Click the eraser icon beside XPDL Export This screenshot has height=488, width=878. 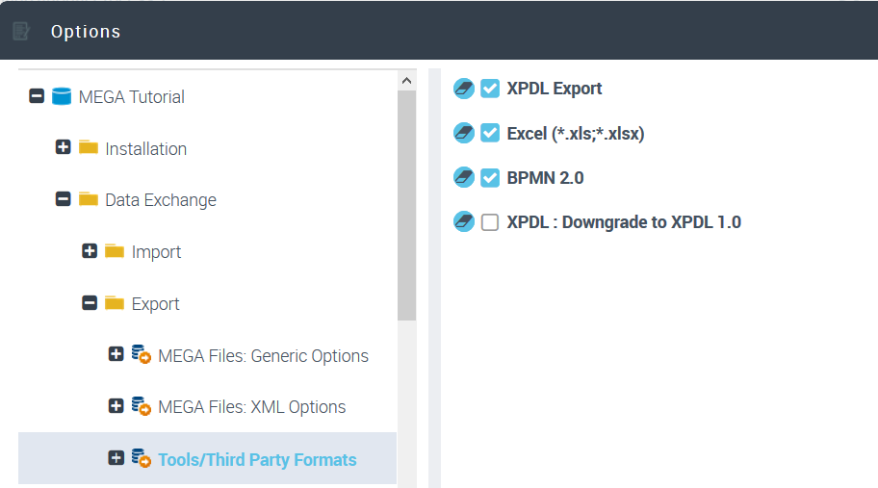(x=463, y=89)
